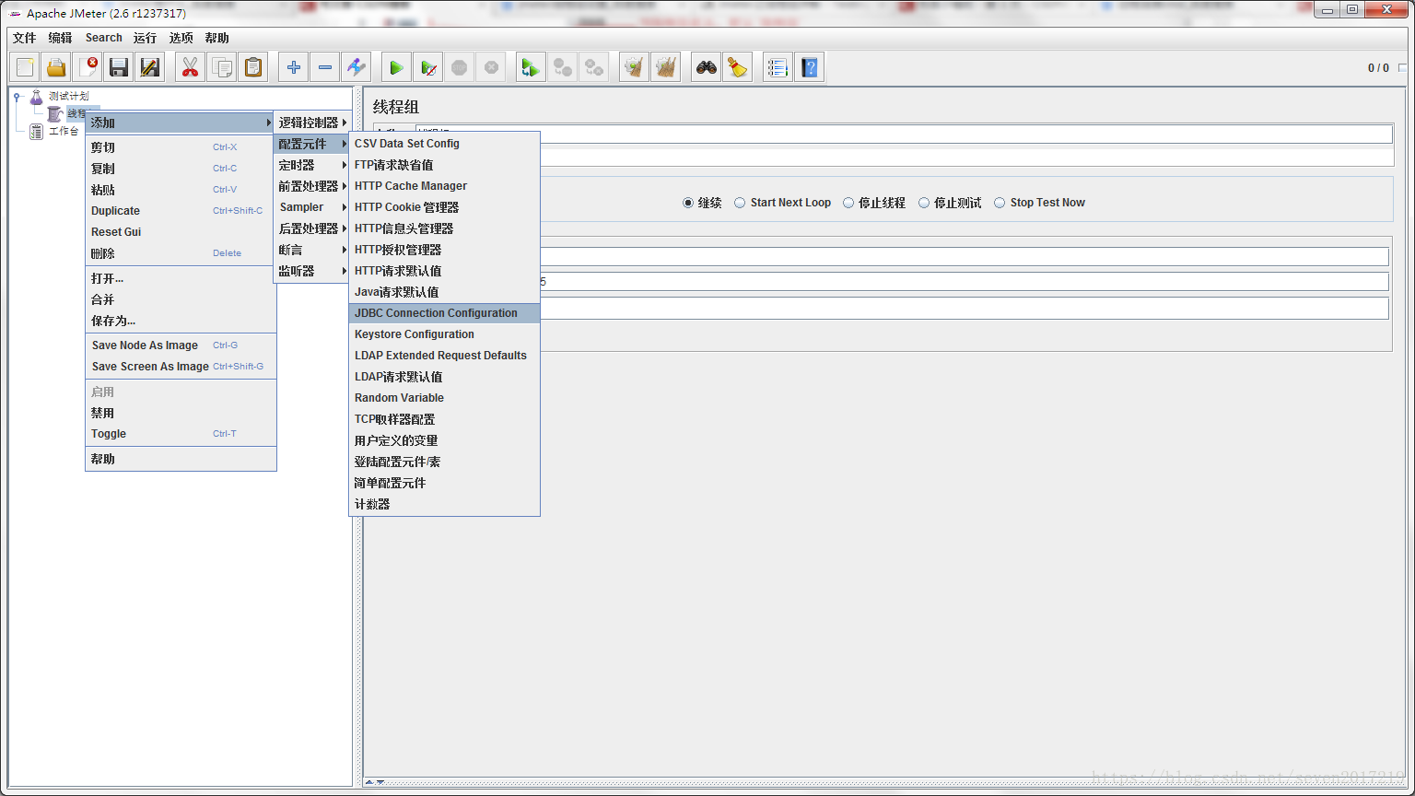
Task: Click the New test plan toolbar icon
Action: pos(25,67)
